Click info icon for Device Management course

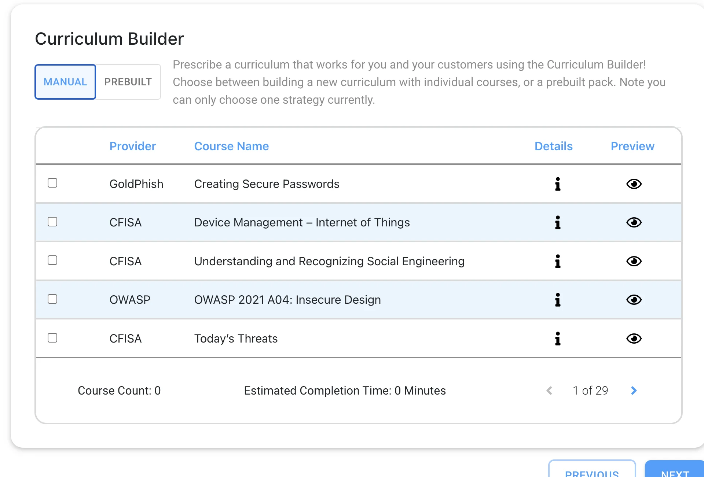point(557,222)
